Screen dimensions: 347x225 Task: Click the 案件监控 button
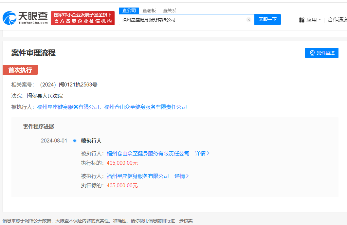point(321,53)
